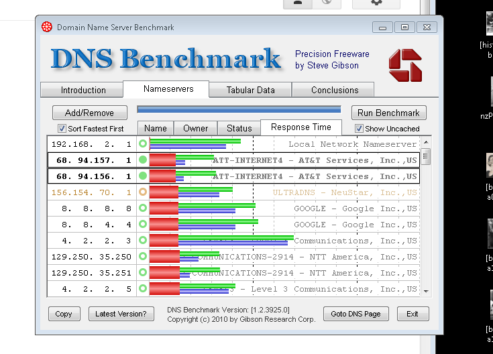
Task: Click ULTRADNS - NeuStar owner text
Action: pyautogui.click(x=345, y=192)
